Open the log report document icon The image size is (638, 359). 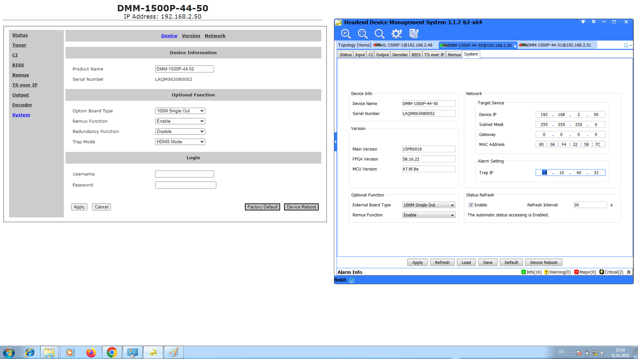pyautogui.click(x=414, y=34)
